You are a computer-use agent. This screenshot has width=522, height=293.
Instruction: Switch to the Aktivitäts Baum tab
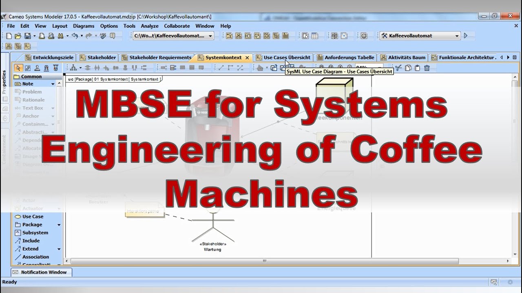pos(403,57)
